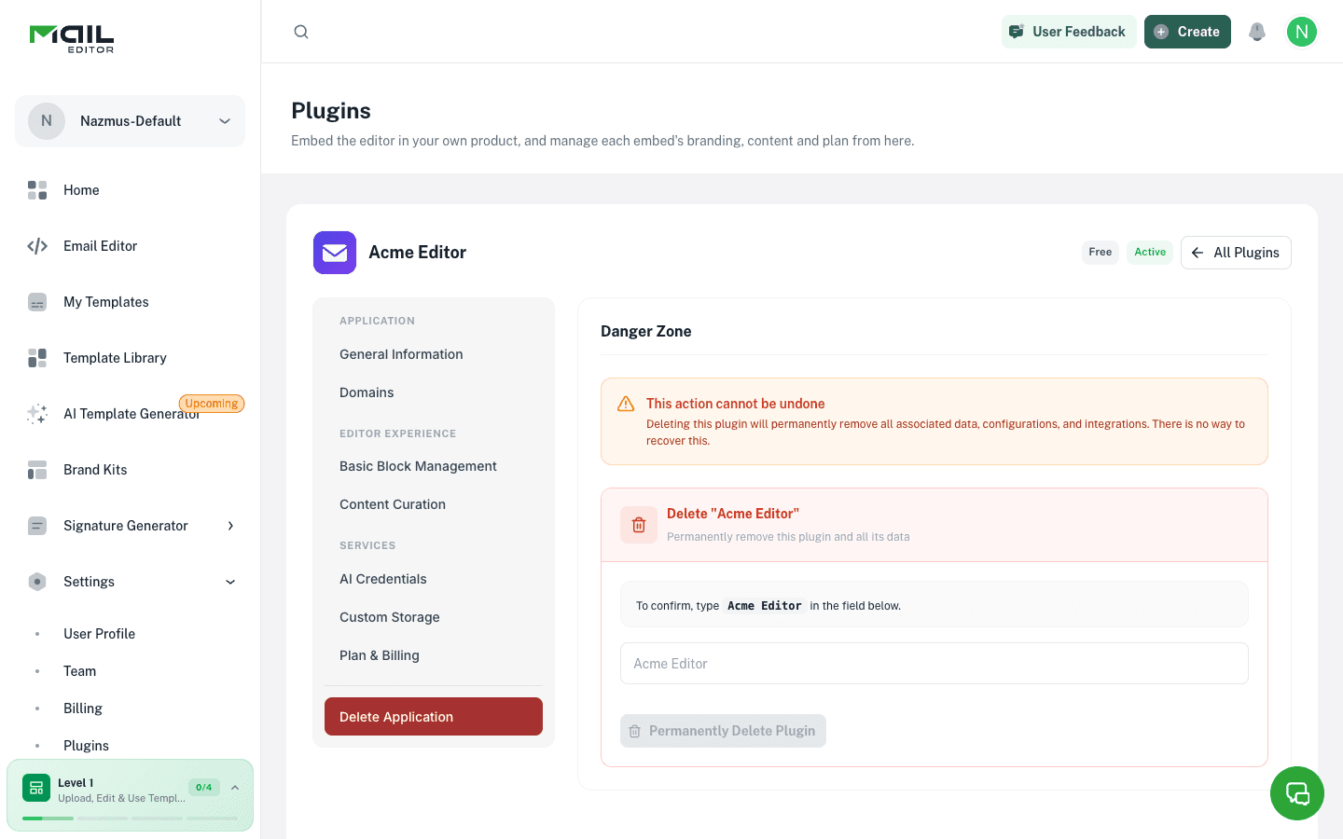Click the Mail Editor logo
Viewport: 1343px width, 839px height.
72,39
